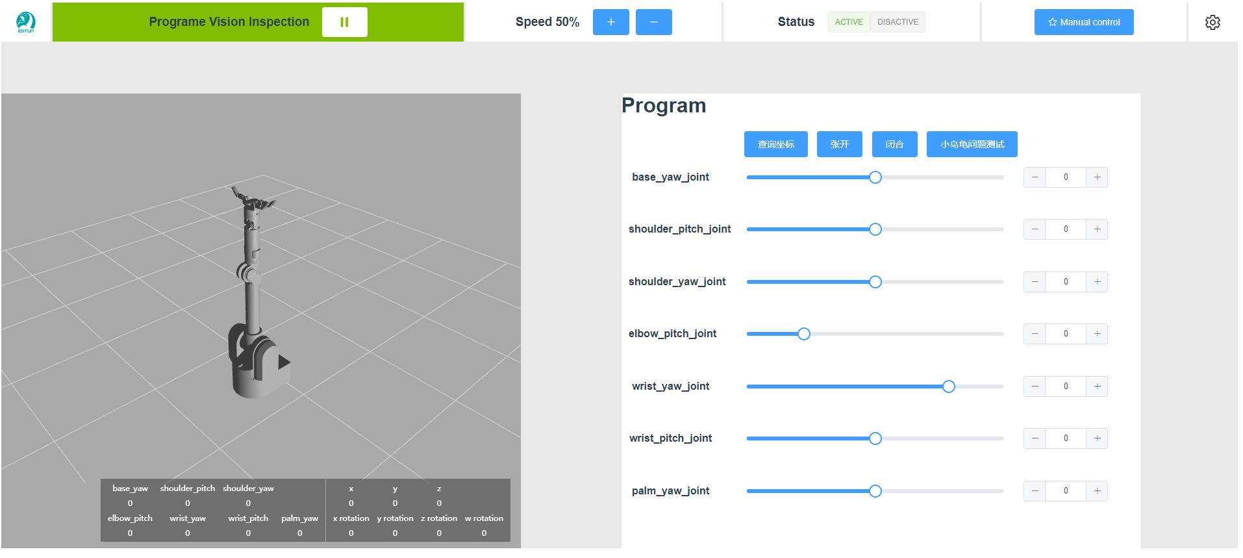The image size is (1243, 558).
Task: Click the plus stepper for base_yaw_joint
Action: (1097, 177)
